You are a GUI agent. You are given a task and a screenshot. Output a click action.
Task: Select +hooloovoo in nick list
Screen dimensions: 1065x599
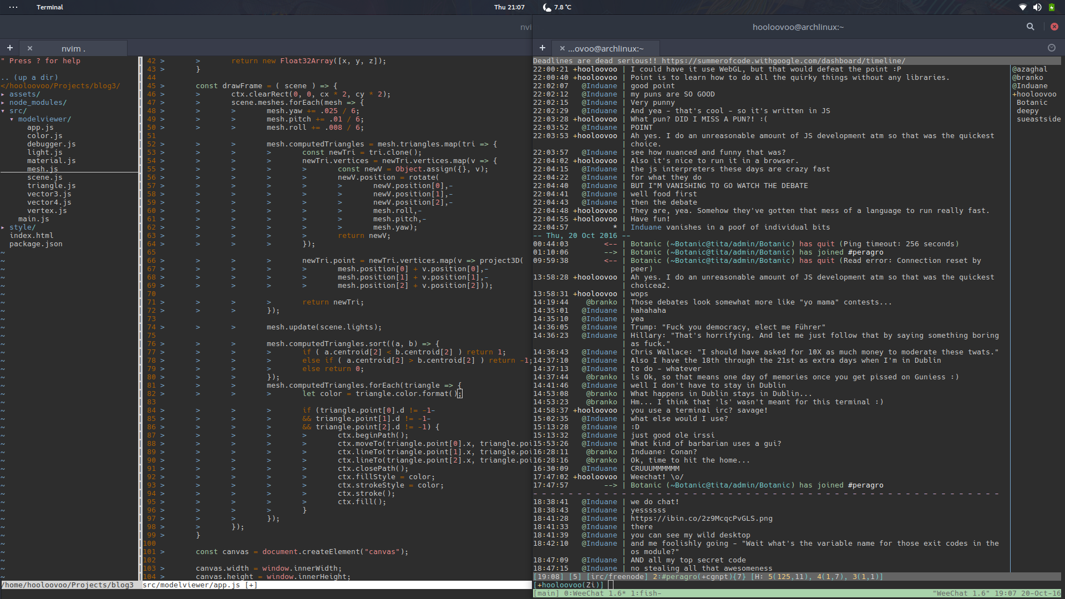click(x=1034, y=94)
